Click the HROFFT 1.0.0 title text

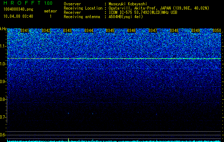[28, 3]
